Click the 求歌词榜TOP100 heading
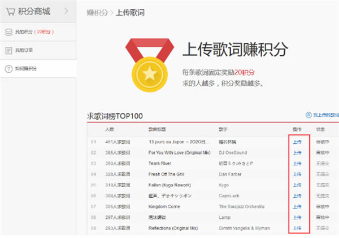Screen dimensions: 339x238 [x=115, y=116]
